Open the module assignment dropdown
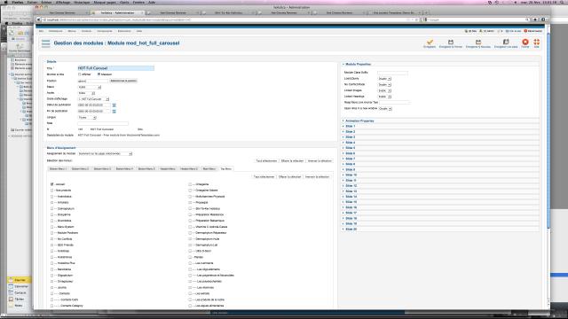568x319 pixels. click(x=105, y=153)
